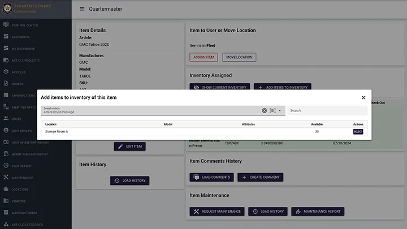Click the Maintenance wrench icon in sidebar
The width and height of the screenshot is (407, 229).
(6, 178)
